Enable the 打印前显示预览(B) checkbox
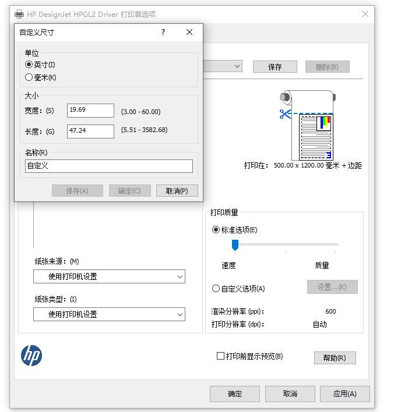The height and width of the screenshot is (412, 394). coord(220,356)
